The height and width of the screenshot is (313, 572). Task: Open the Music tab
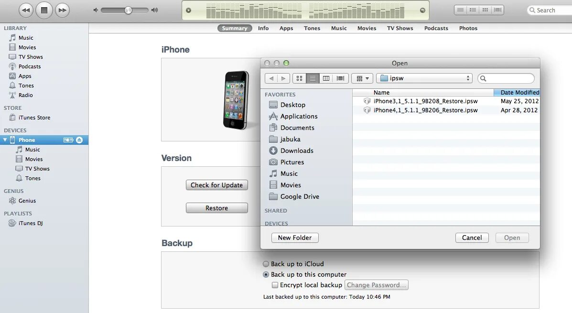pos(339,28)
